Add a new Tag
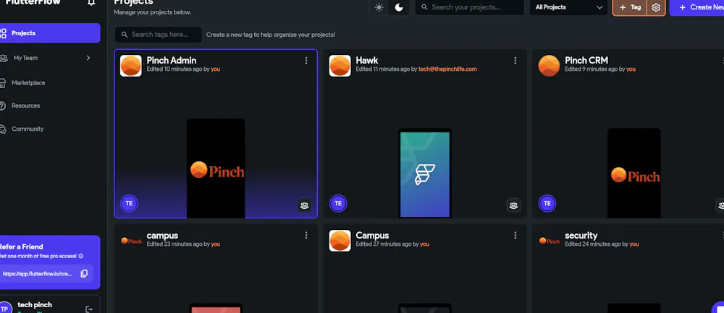Image resolution: width=724 pixels, height=313 pixels. point(631,7)
